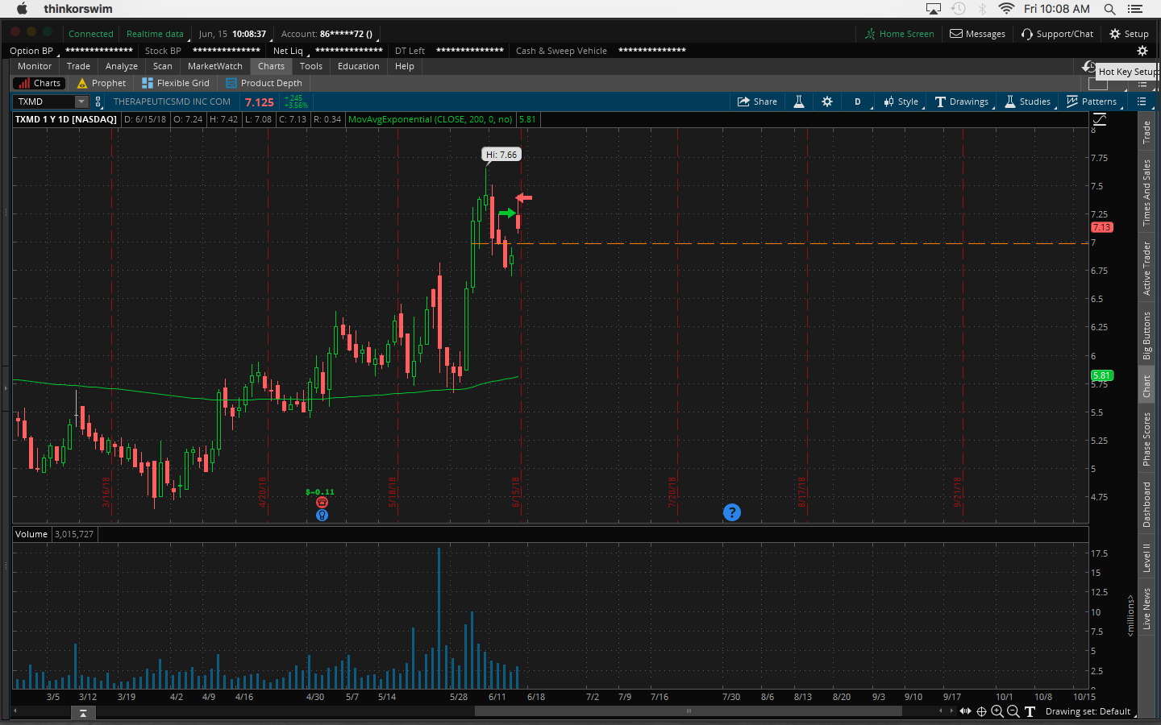
Task: Switch to the Help tab
Action: click(x=405, y=66)
